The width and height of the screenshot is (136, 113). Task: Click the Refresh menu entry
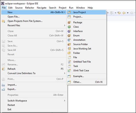(x=34, y=69)
